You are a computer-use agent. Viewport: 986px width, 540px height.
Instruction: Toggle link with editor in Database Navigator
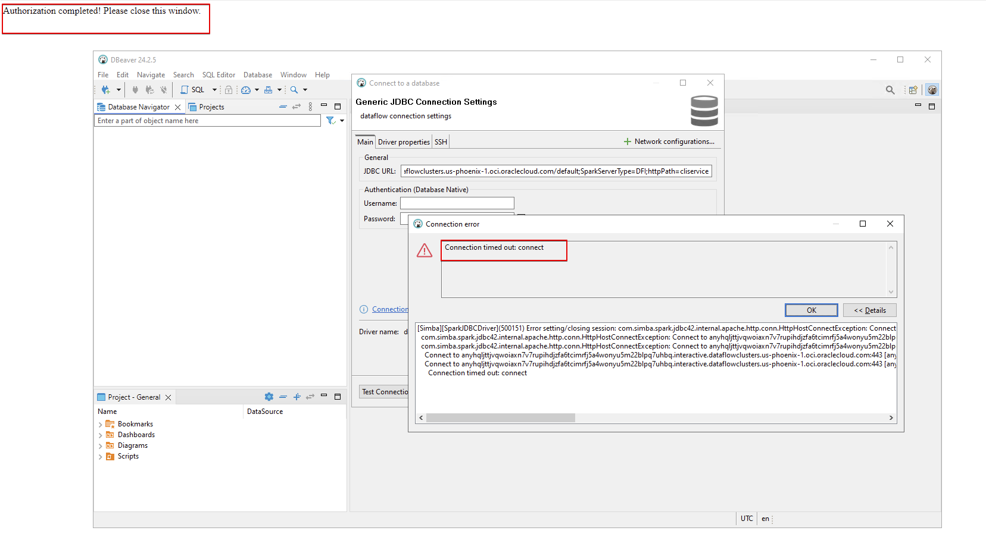(297, 106)
